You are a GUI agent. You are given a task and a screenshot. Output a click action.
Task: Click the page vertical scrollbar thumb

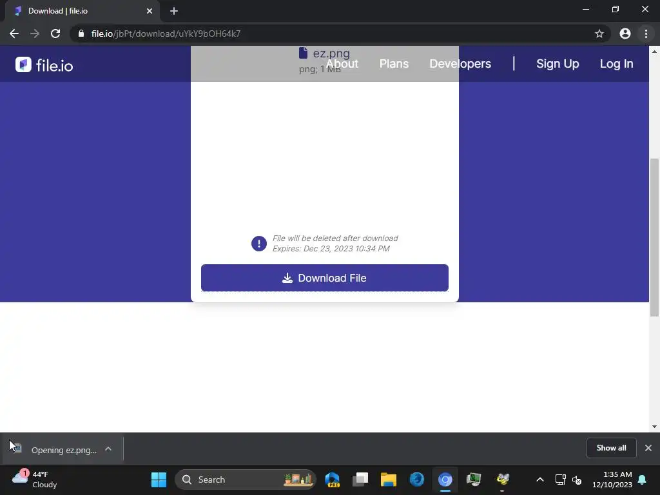click(654, 237)
